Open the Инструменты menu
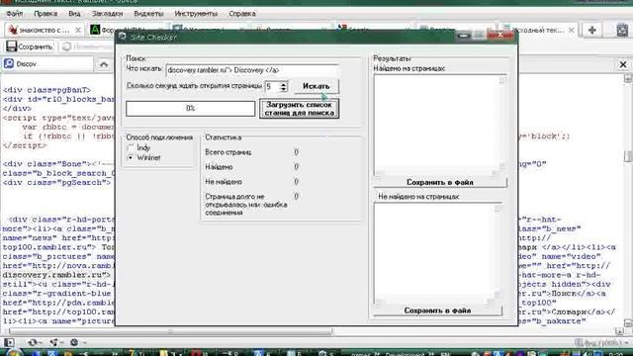Viewport: 633px width, 356px height. 196,13
